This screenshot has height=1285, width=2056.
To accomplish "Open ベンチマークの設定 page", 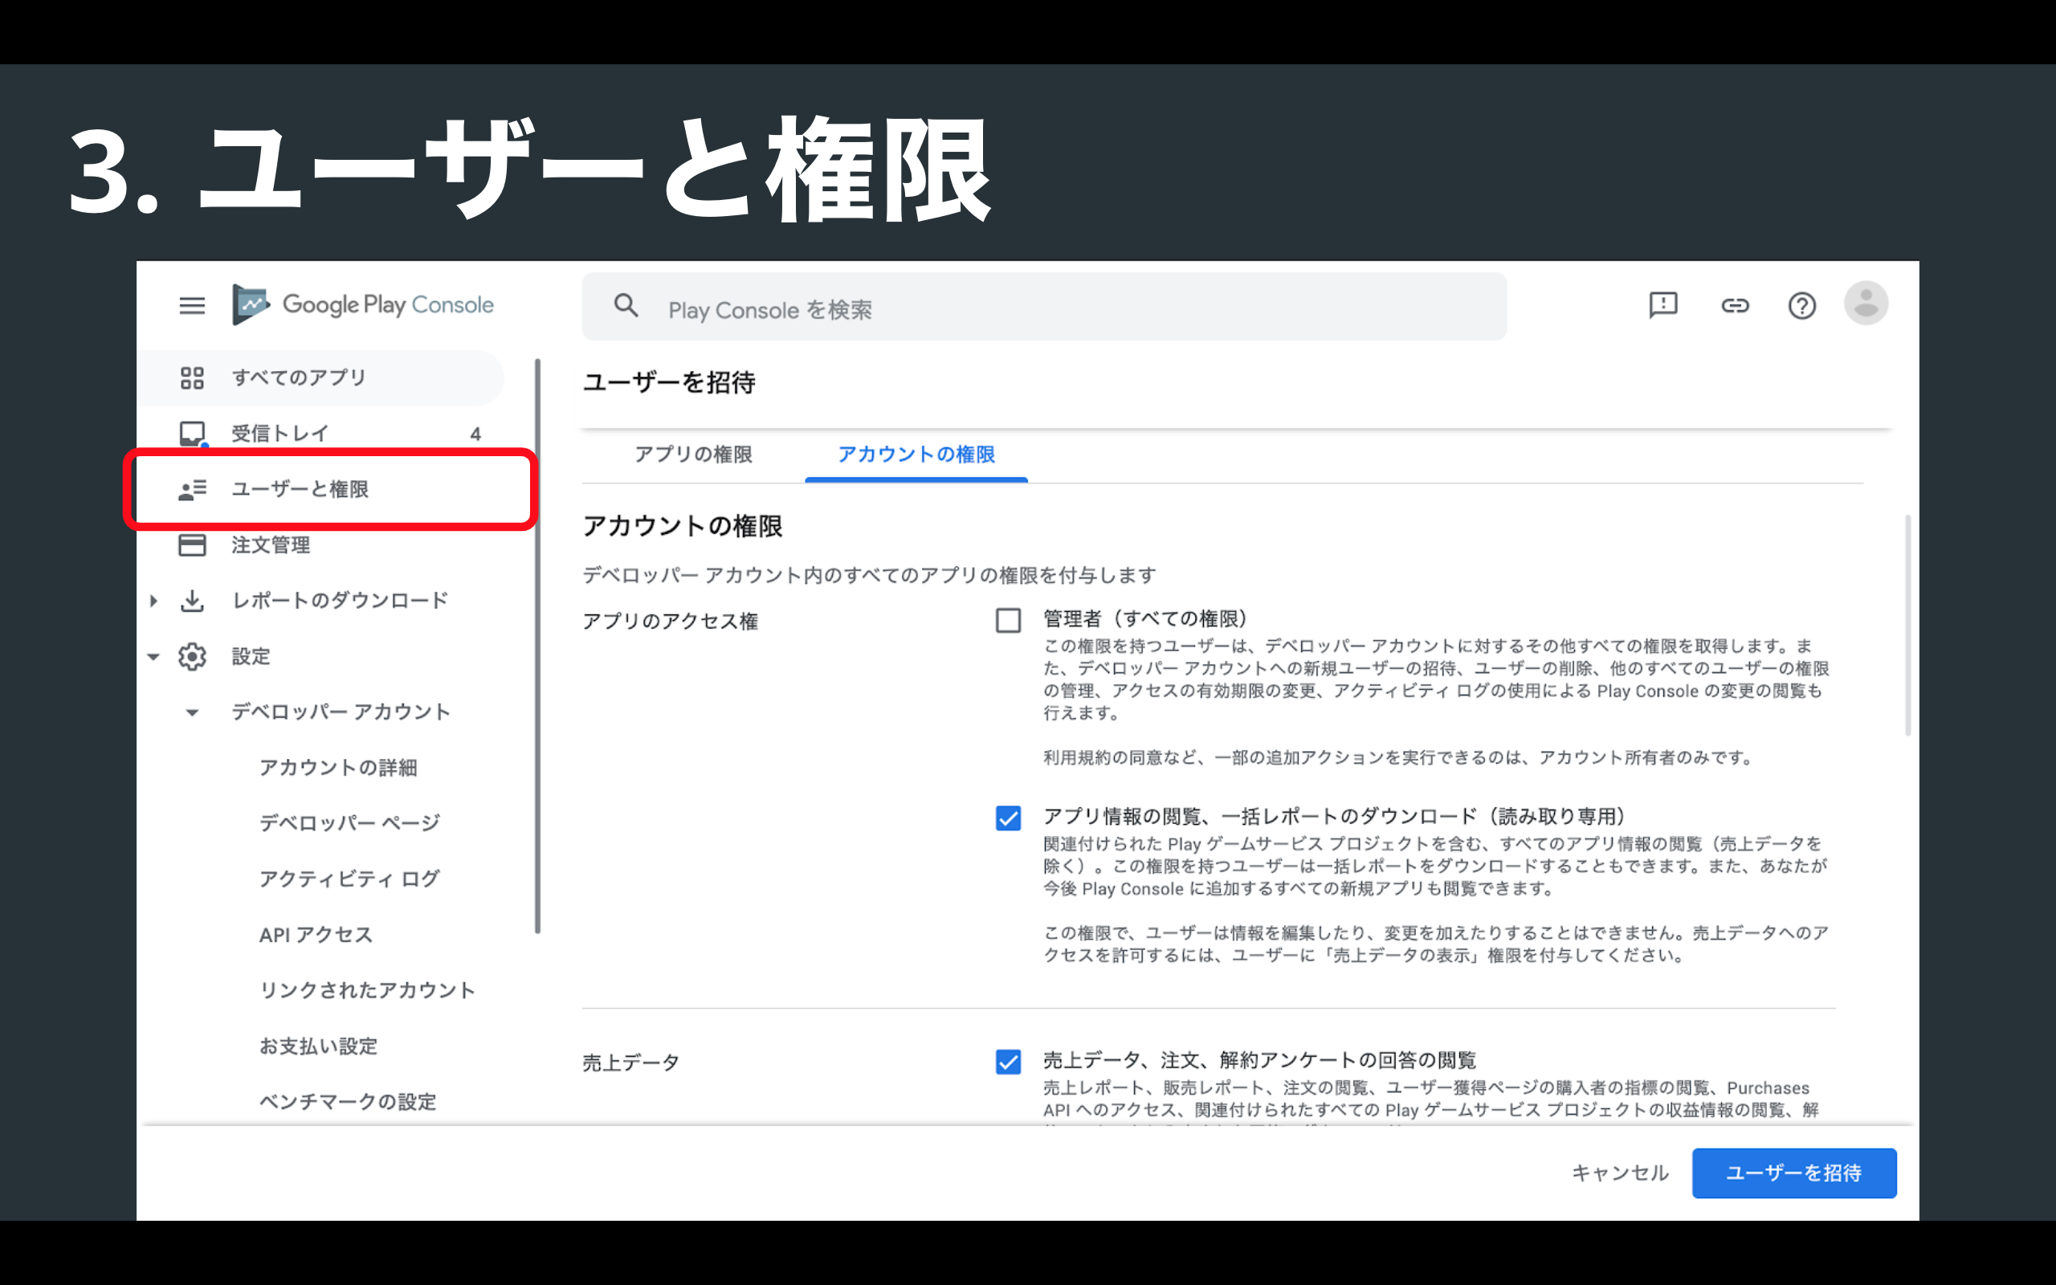I will (x=348, y=1101).
